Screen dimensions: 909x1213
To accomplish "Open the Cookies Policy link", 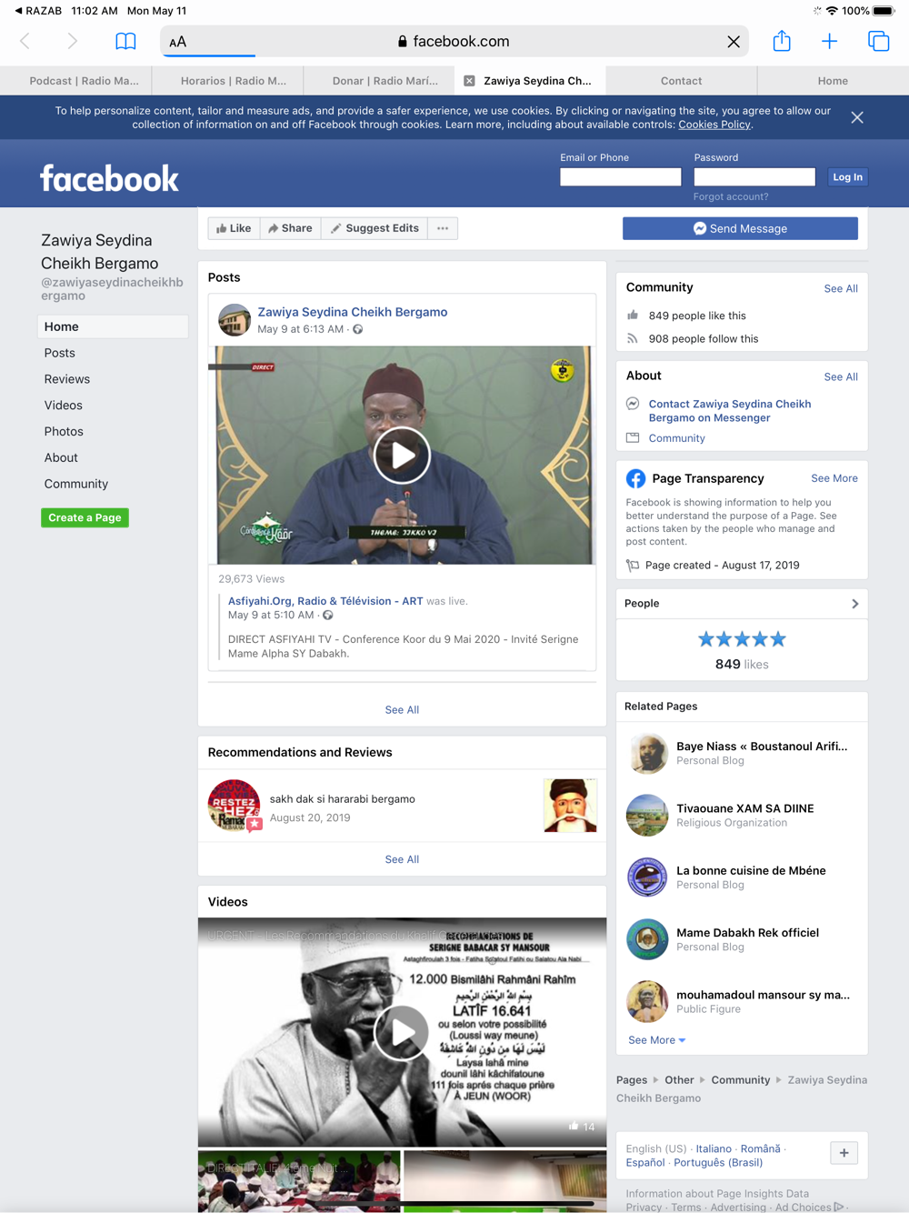I will tap(714, 125).
